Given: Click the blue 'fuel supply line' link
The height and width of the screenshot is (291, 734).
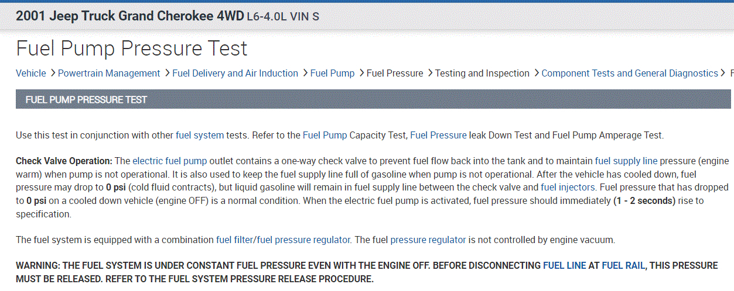Looking at the screenshot, I should pyautogui.click(x=625, y=161).
